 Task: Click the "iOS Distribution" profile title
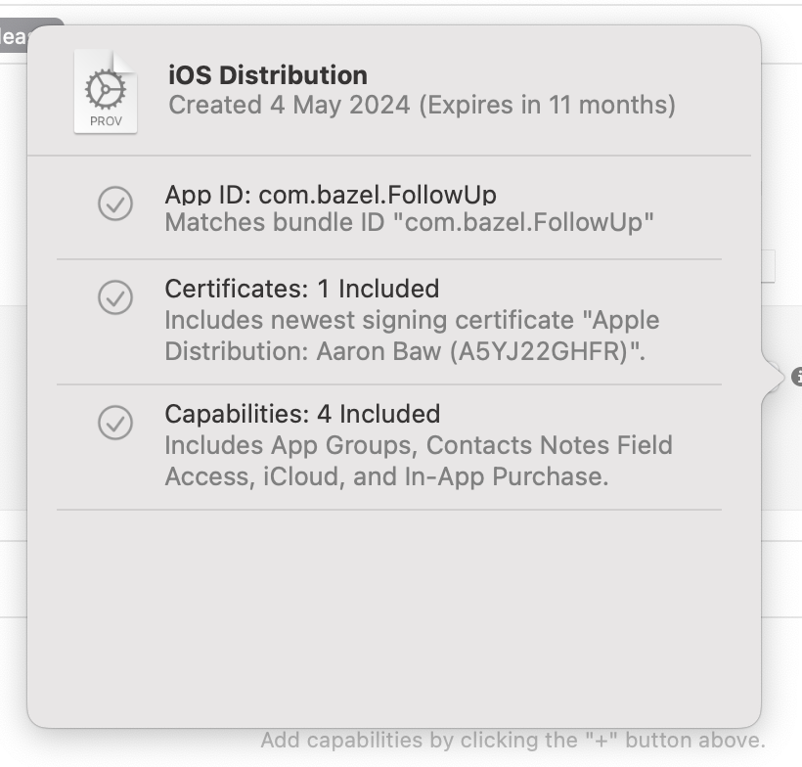pos(268,75)
